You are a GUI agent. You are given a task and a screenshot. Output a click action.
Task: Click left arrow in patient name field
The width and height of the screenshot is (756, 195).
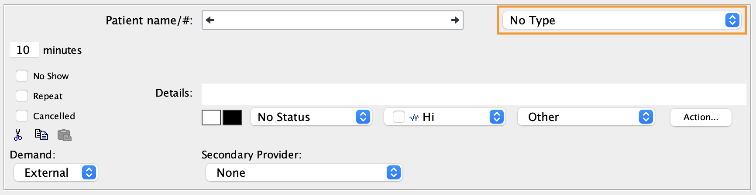tap(210, 20)
